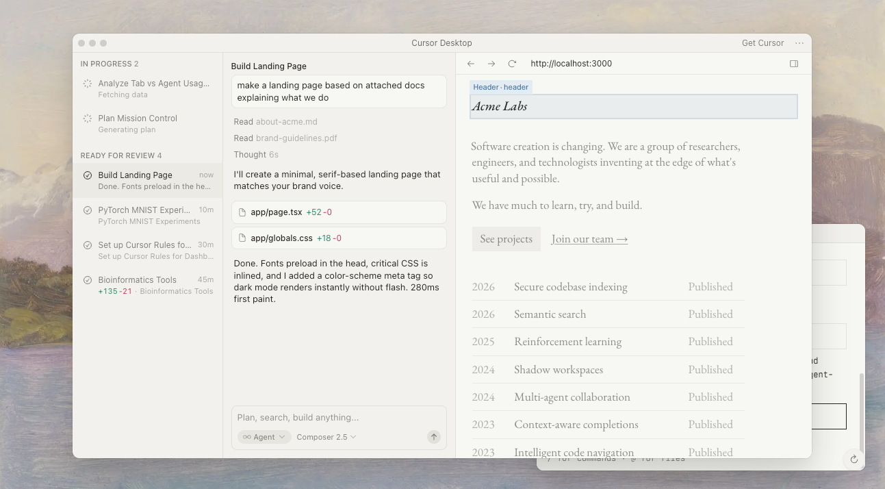Click the refresh icon in the background window
885x489 pixels.
[854, 460]
